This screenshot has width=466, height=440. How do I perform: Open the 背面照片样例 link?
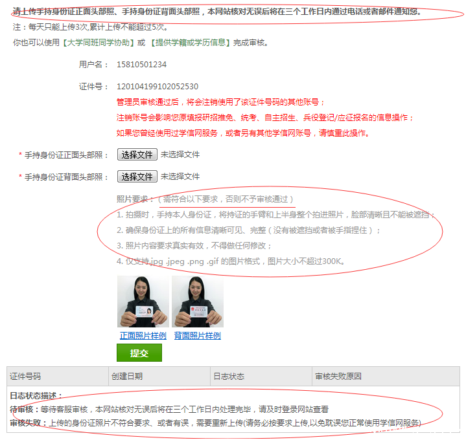(x=197, y=336)
